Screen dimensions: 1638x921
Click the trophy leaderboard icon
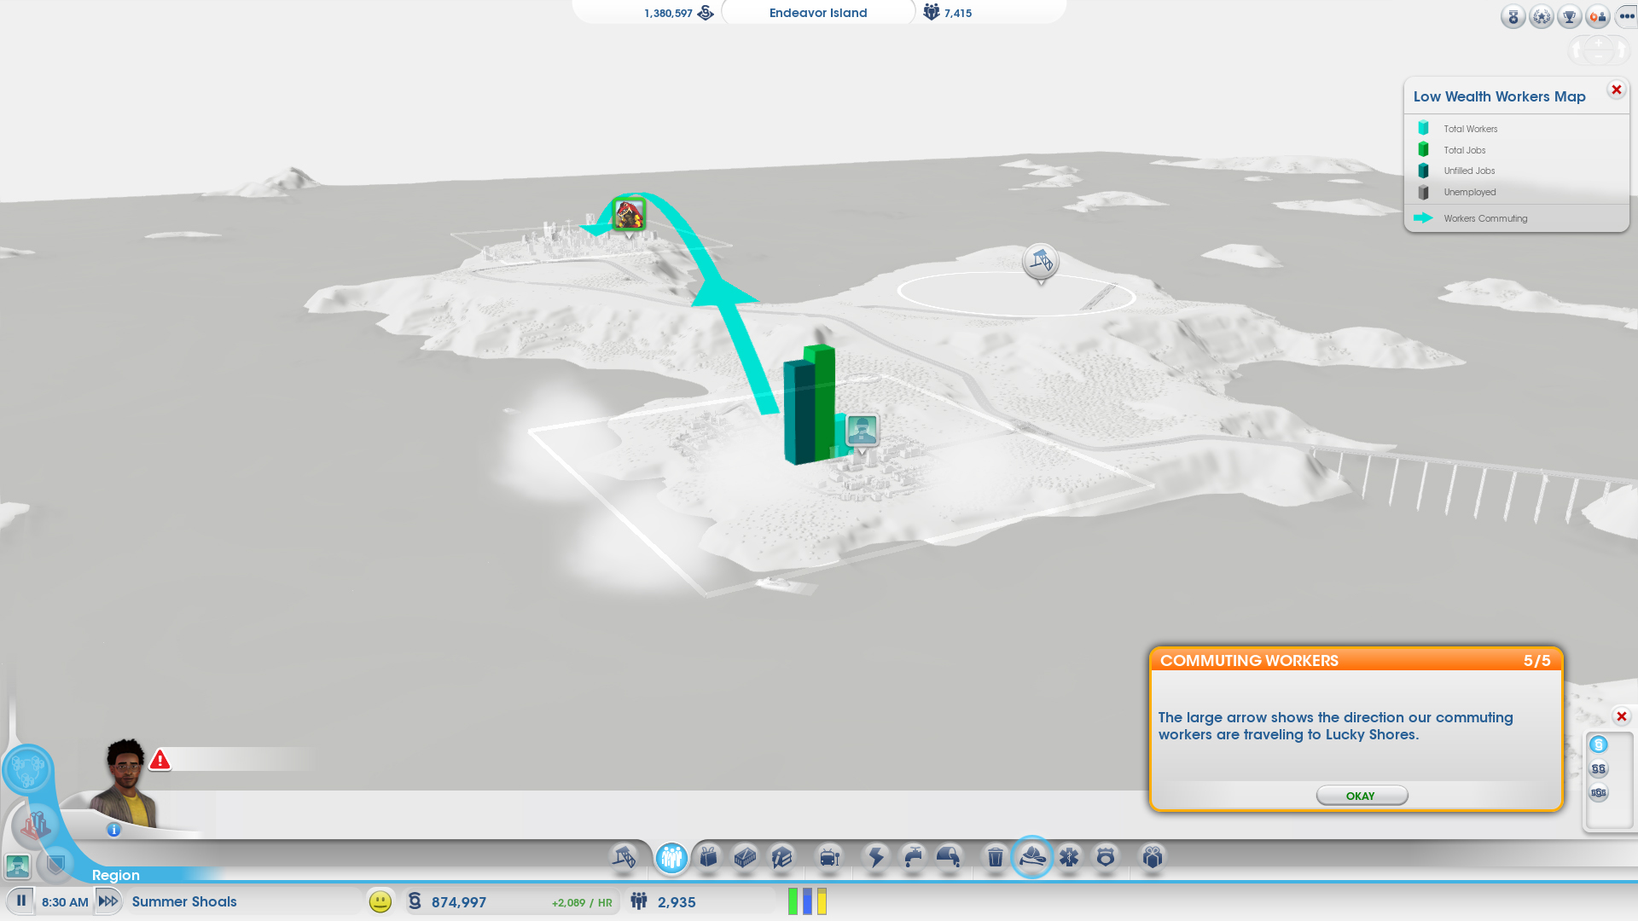click(1569, 16)
